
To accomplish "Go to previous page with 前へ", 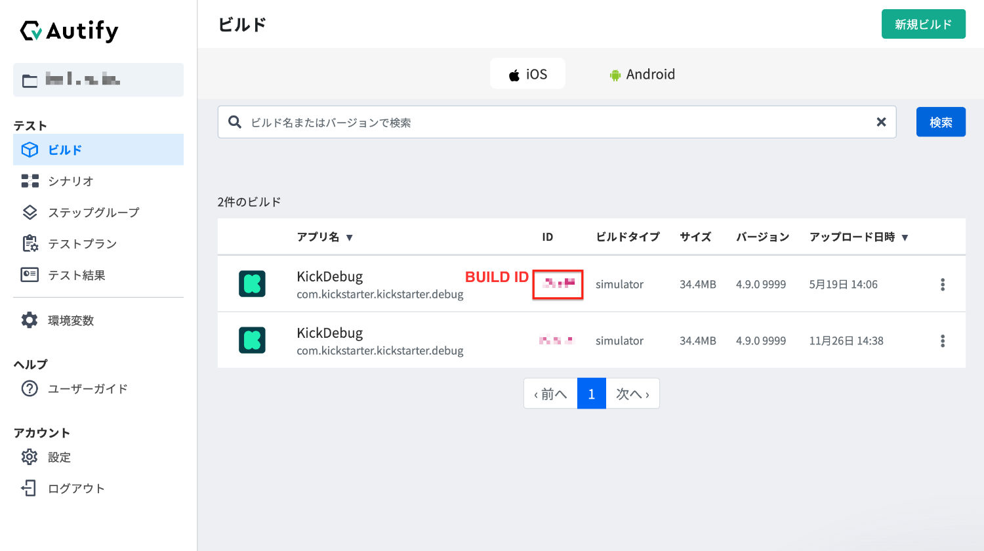I will coord(550,394).
